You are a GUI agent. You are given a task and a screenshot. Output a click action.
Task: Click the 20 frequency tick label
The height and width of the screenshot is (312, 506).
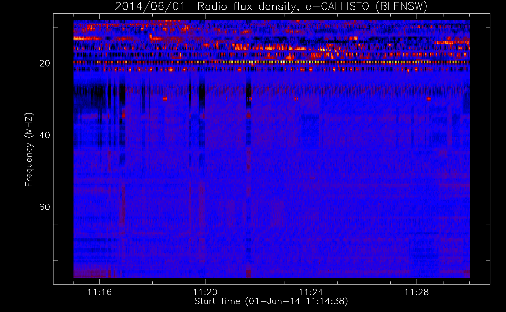tap(45, 63)
